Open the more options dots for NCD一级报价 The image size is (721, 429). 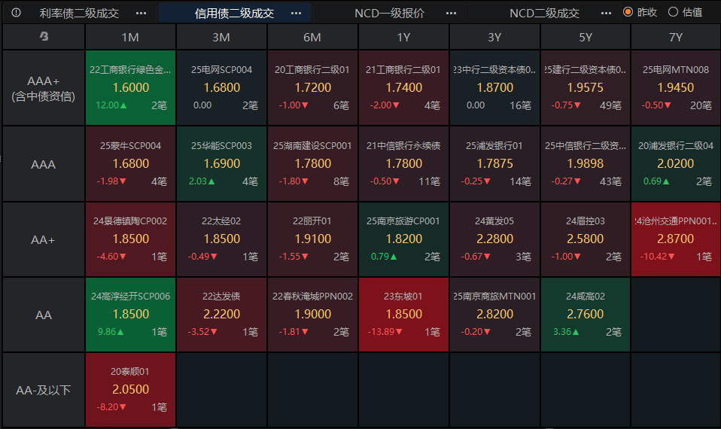coord(451,13)
